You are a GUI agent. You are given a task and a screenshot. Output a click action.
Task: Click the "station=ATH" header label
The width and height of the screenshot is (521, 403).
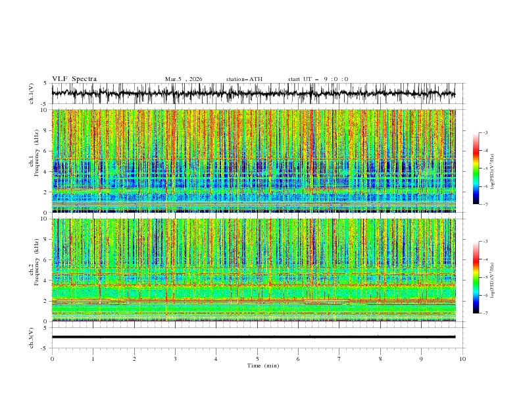(x=244, y=79)
